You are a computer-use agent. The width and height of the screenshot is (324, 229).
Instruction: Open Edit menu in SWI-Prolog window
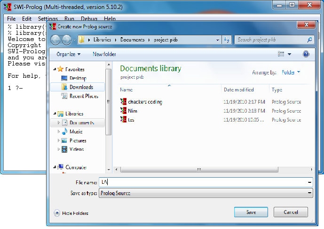(x=27, y=19)
